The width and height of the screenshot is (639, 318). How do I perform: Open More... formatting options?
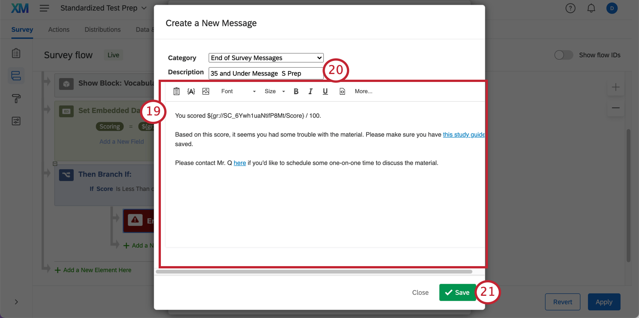pos(363,91)
